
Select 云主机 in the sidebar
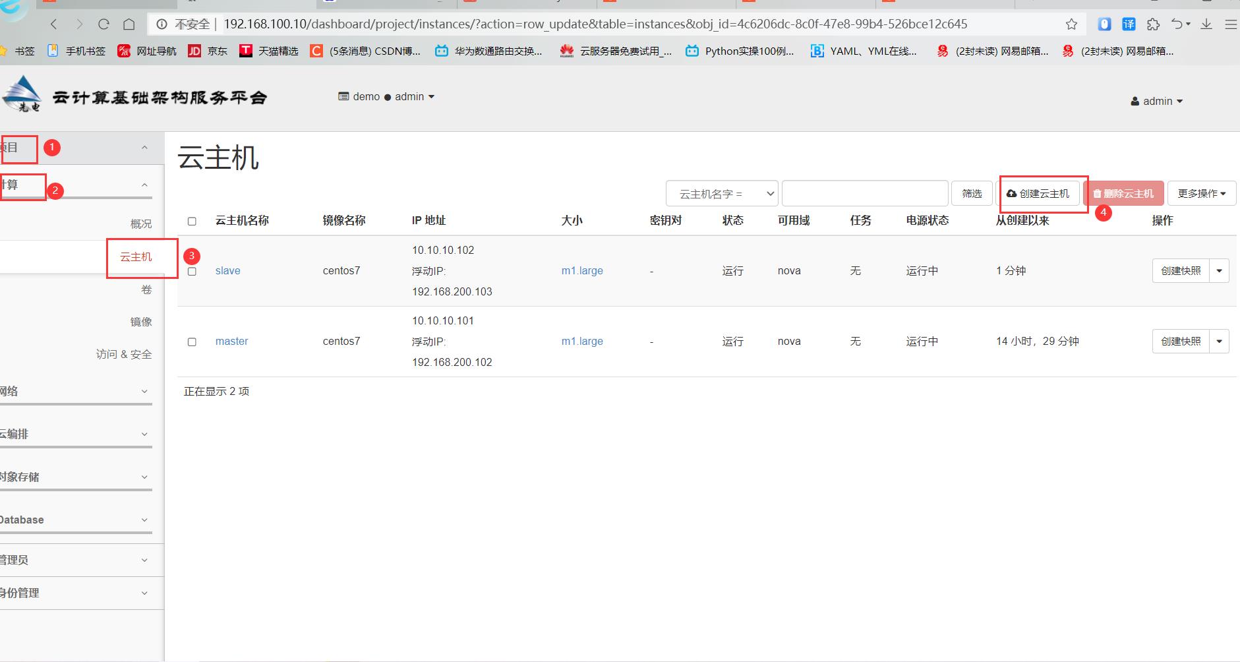136,257
